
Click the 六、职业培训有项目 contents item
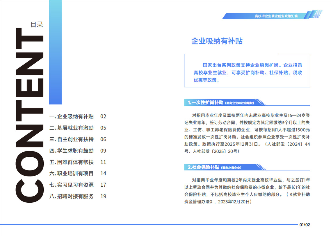click(72, 174)
